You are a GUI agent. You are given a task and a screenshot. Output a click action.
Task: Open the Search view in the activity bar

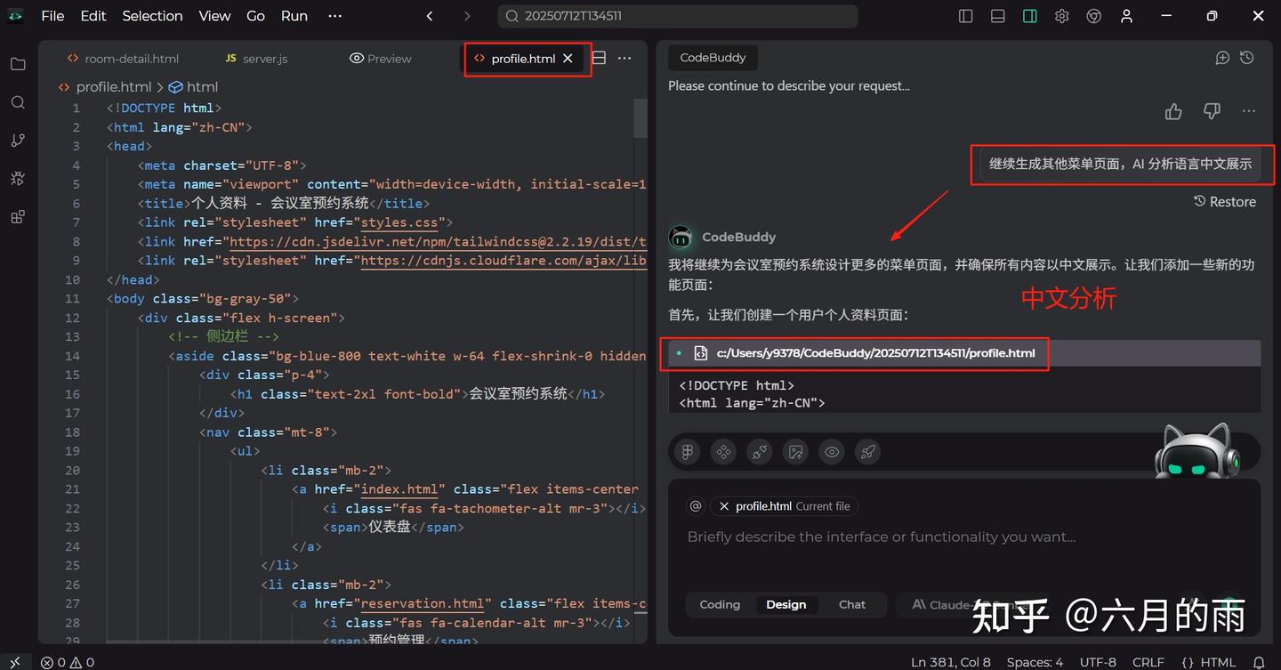[18, 102]
